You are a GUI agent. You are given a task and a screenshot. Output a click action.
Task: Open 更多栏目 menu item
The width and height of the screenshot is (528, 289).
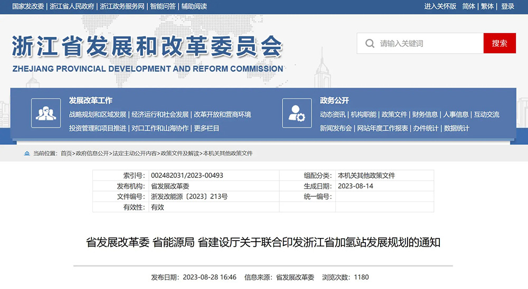(x=206, y=128)
